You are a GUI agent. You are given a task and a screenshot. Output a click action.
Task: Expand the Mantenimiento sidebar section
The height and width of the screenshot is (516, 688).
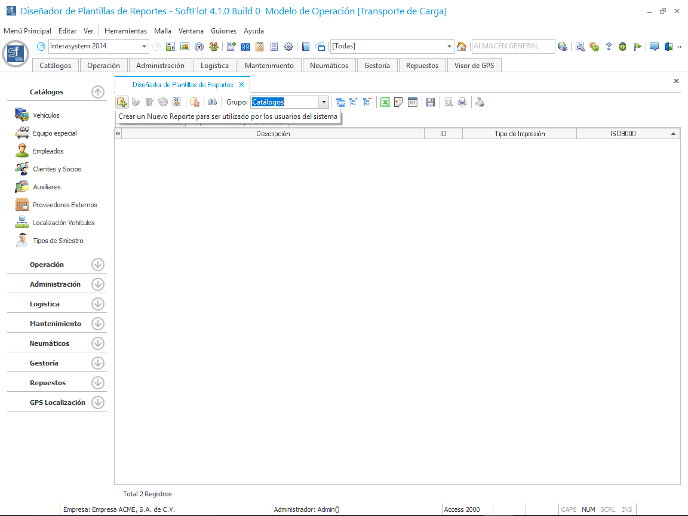98,324
